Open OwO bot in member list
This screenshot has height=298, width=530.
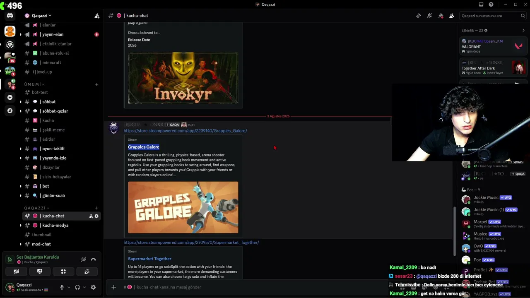coord(493,248)
